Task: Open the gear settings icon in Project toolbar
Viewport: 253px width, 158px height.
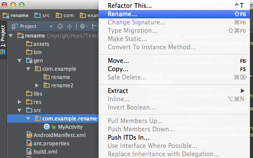Action: [x=84, y=26]
